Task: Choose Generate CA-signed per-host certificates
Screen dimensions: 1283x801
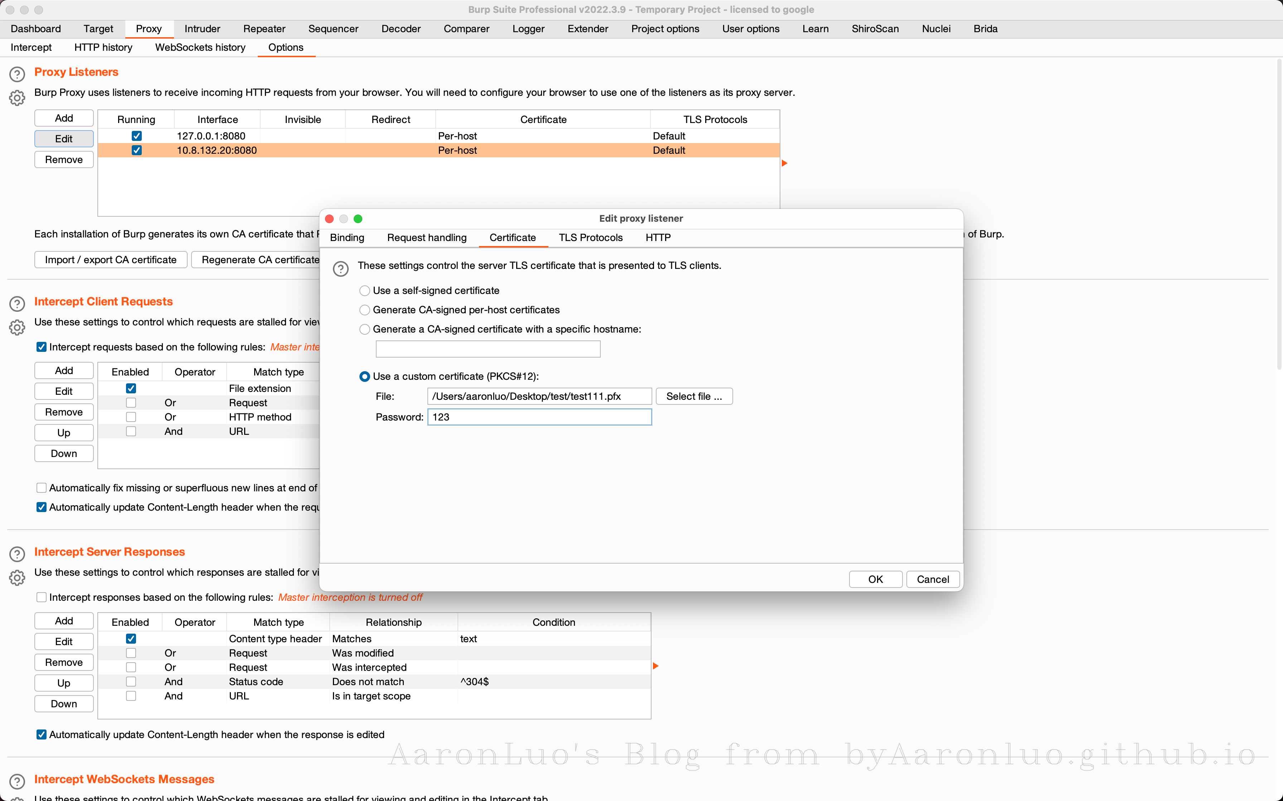Action: (365, 310)
